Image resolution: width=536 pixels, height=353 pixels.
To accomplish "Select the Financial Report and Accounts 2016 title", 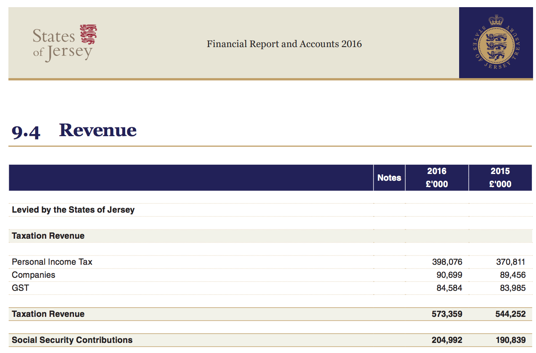I will (284, 44).
